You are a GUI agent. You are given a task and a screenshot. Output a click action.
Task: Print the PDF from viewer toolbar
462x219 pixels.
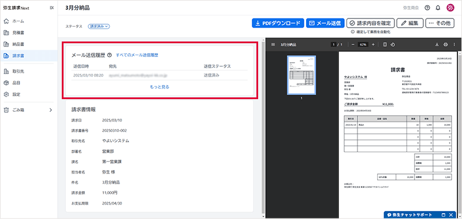445,45
